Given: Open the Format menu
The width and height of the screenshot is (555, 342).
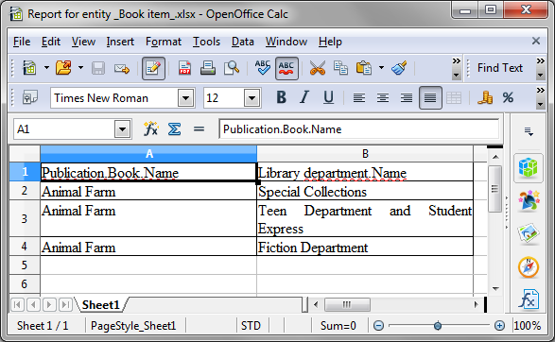Looking at the screenshot, I should [164, 42].
